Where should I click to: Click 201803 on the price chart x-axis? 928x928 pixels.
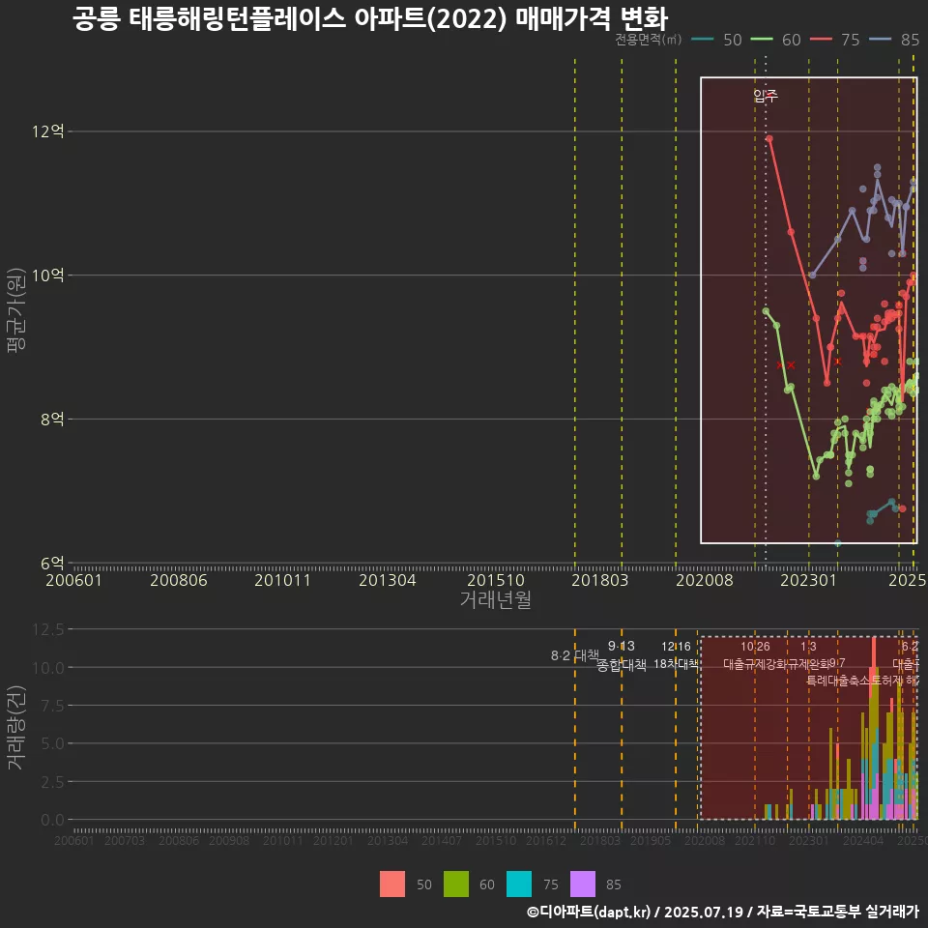599,580
